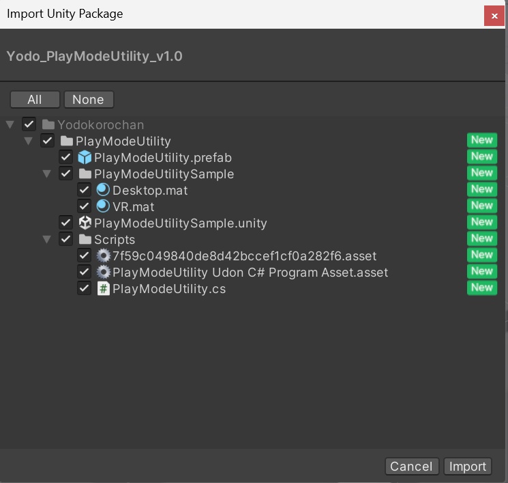Uncheck the PlayModeUtilitySample.unity checkbox
Viewport: 508px width, 483px height.
coord(66,223)
